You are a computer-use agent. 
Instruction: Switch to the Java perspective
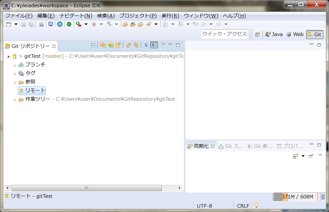click(x=274, y=34)
